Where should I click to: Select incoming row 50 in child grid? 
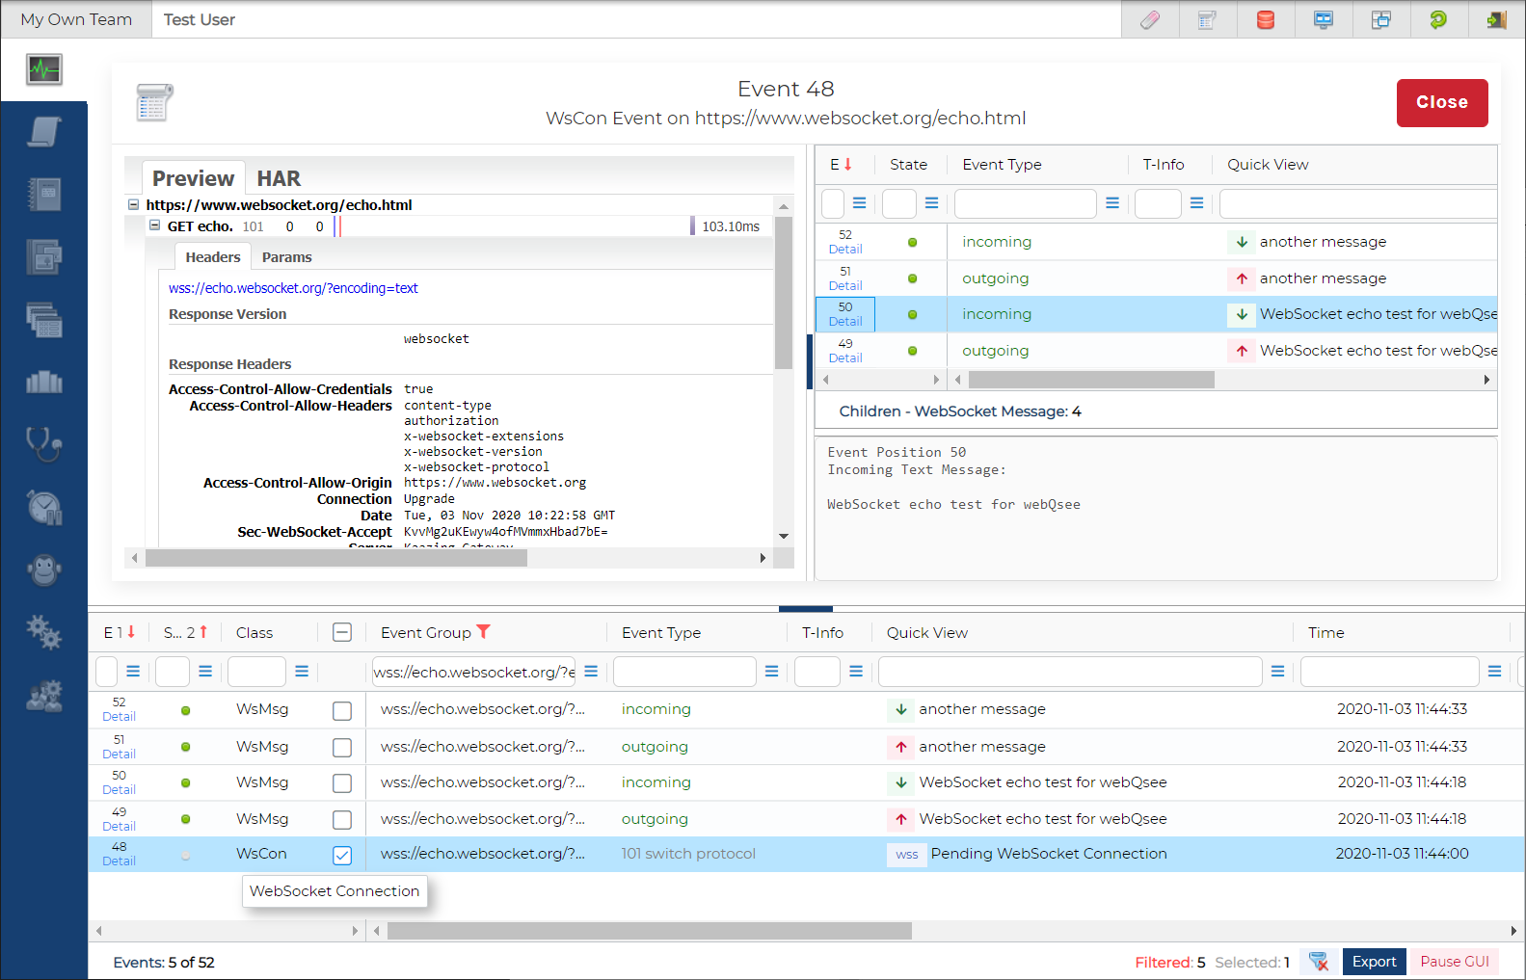point(1157,314)
